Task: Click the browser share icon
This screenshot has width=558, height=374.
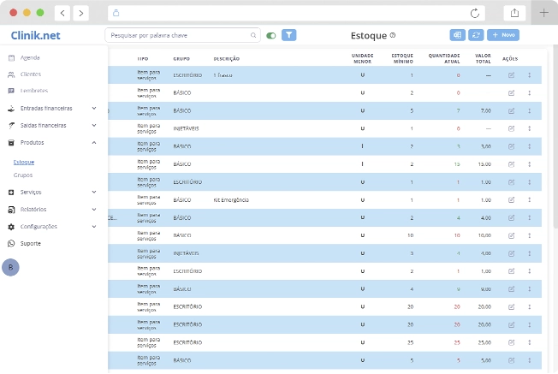Action: click(514, 13)
